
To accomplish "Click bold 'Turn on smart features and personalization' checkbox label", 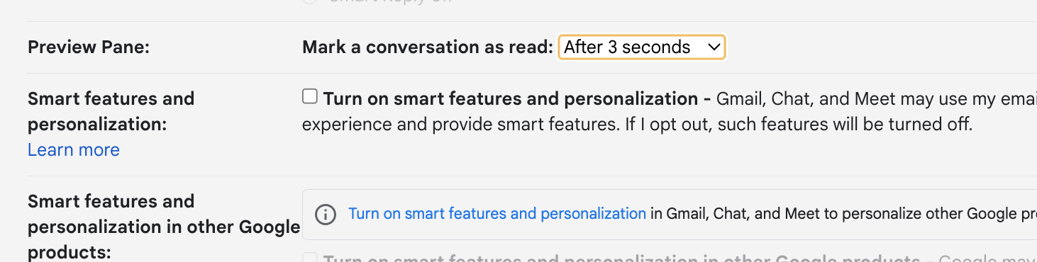I will 511,98.
